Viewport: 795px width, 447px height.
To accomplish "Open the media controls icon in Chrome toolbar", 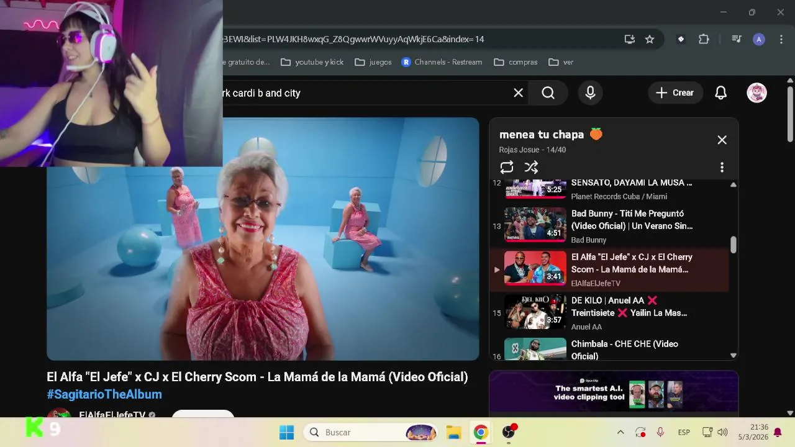I will click(737, 39).
